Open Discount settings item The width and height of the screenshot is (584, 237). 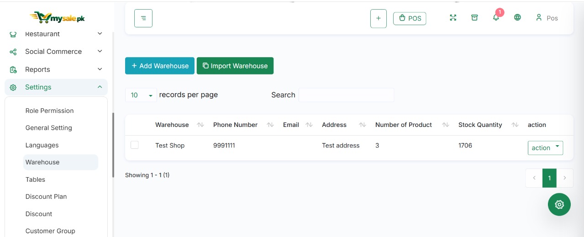(x=39, y=214)
